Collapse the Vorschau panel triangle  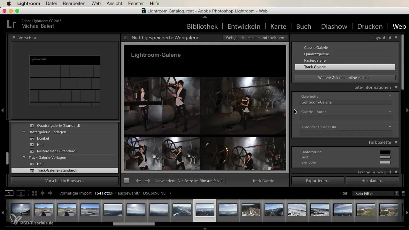(14, 38)
